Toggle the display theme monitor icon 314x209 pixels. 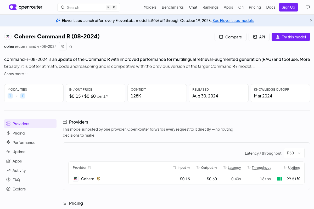coord(308,7)
